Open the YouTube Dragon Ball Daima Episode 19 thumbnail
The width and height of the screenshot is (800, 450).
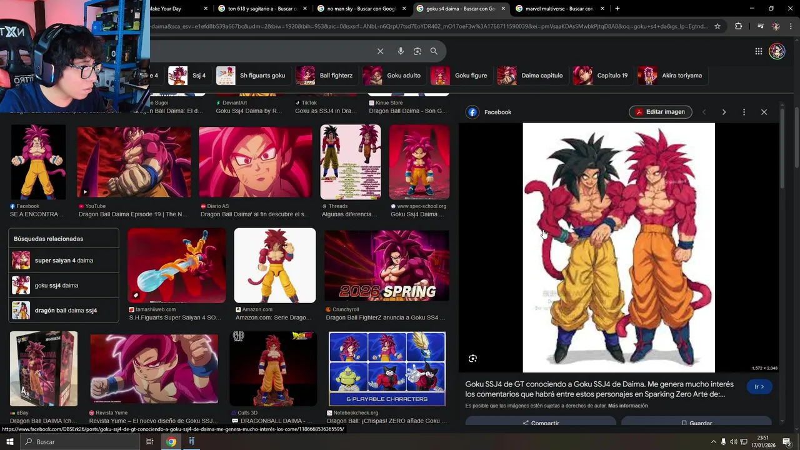tap(134, 162)
